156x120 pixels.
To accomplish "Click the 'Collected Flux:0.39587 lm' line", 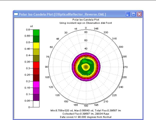I will point(86,114).
